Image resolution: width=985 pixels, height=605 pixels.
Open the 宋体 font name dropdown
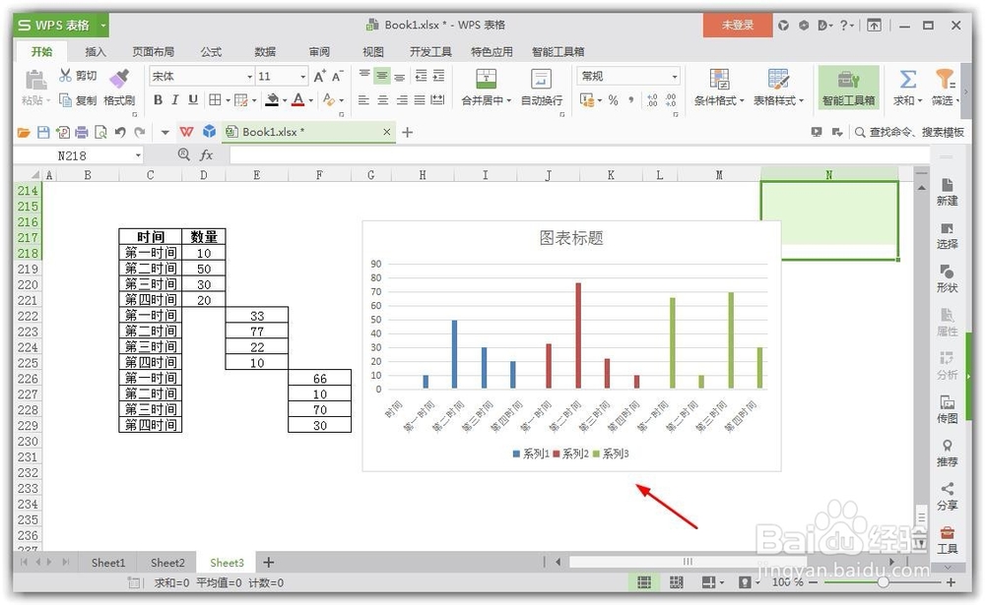point(248,76)
